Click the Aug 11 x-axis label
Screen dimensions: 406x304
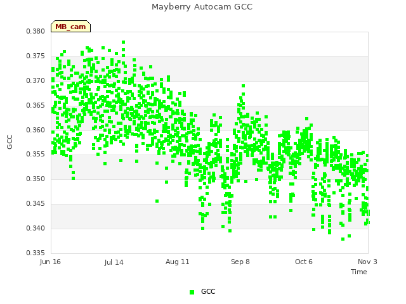pyautogui.click(x=178, y=262)
